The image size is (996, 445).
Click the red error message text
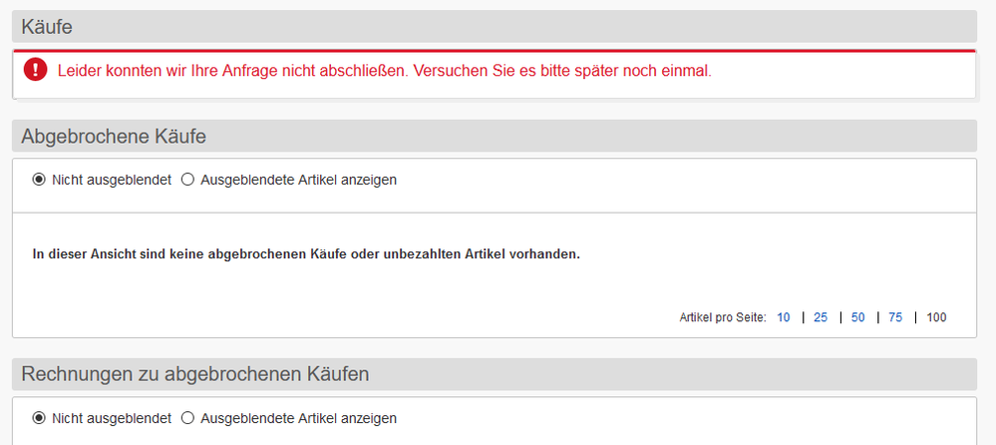point(384,71)
